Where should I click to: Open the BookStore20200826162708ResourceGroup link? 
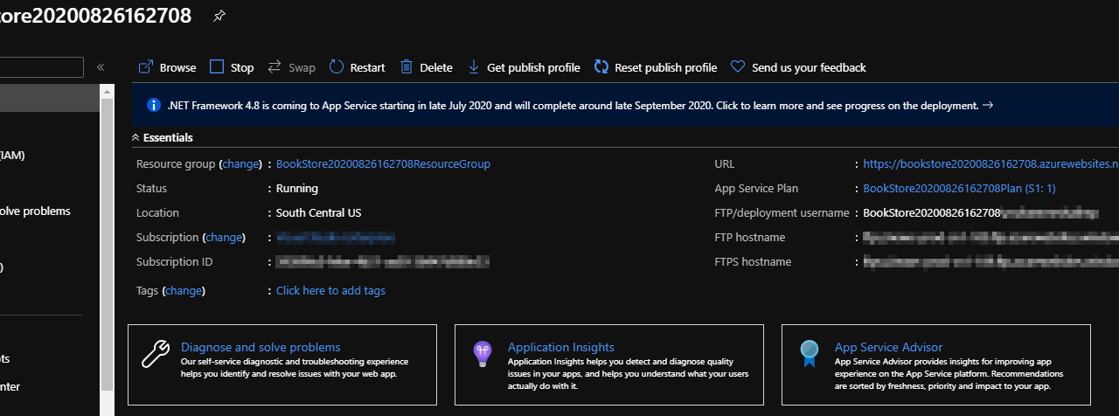pyautogui.click(x=383, y=163)
